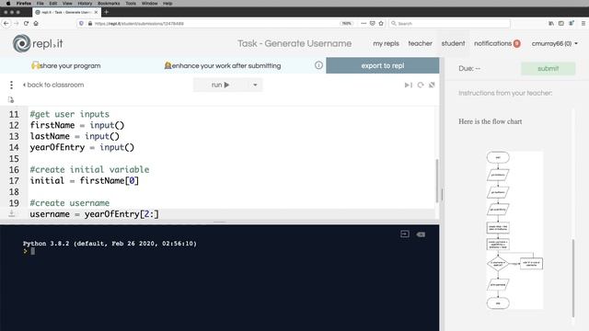
Task: Clear the console with eraser icon
Action: 421,234
